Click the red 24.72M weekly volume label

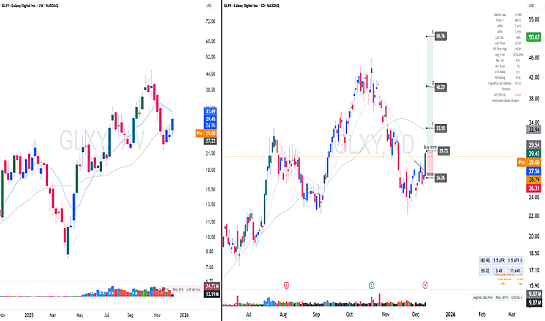(x=212, y=287)
